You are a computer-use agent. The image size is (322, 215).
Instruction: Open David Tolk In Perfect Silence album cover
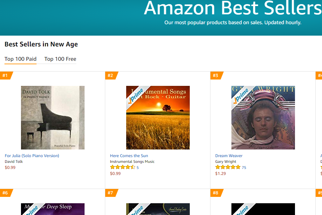tap(53, 118)
